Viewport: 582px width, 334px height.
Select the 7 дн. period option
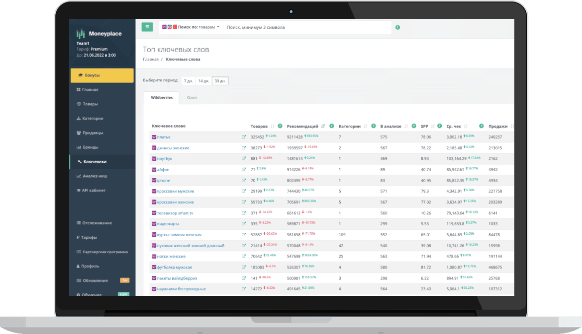pyautogui.click(x=189, y=81)
